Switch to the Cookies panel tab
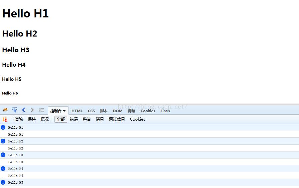 point(148,111)
